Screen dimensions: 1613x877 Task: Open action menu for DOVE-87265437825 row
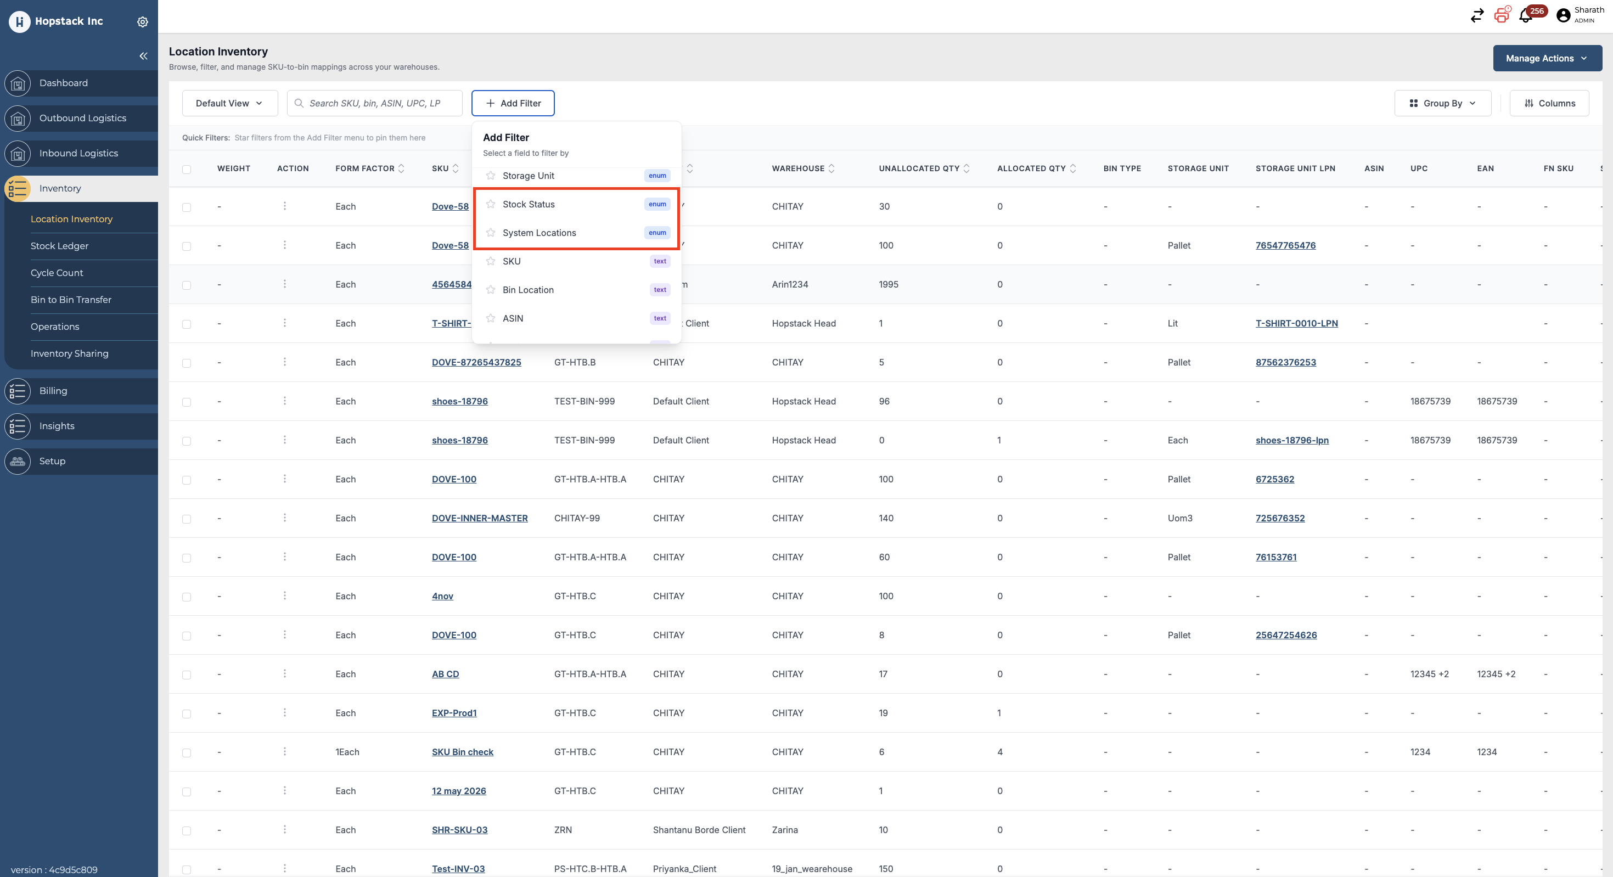(285, 362)
